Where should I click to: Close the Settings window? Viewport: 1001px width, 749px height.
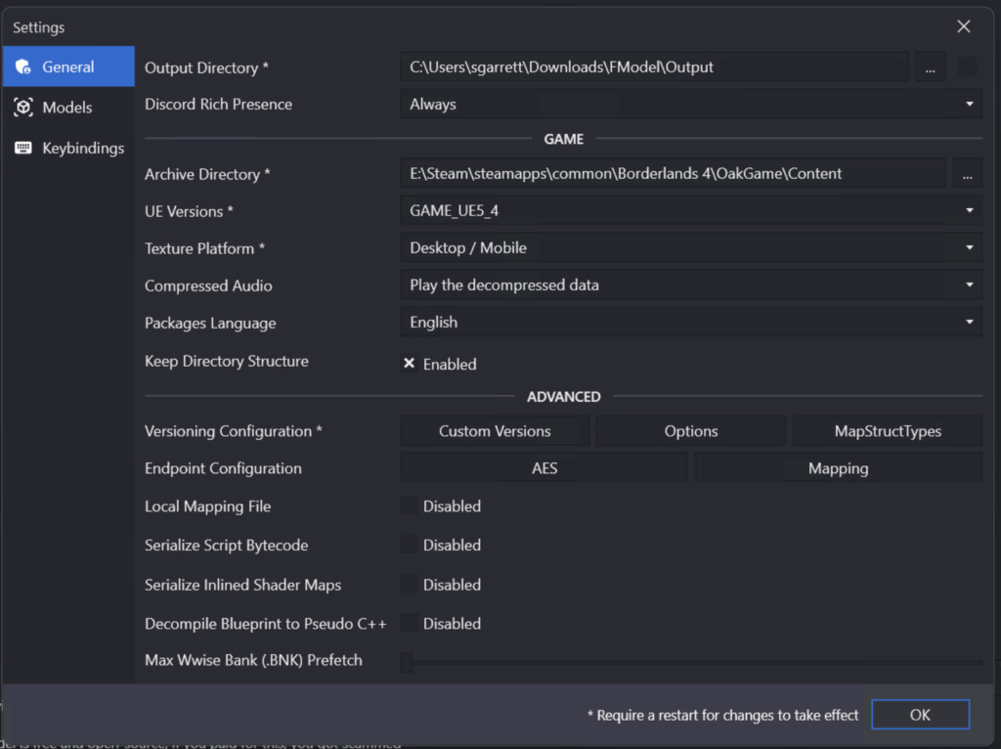point(964,27)
